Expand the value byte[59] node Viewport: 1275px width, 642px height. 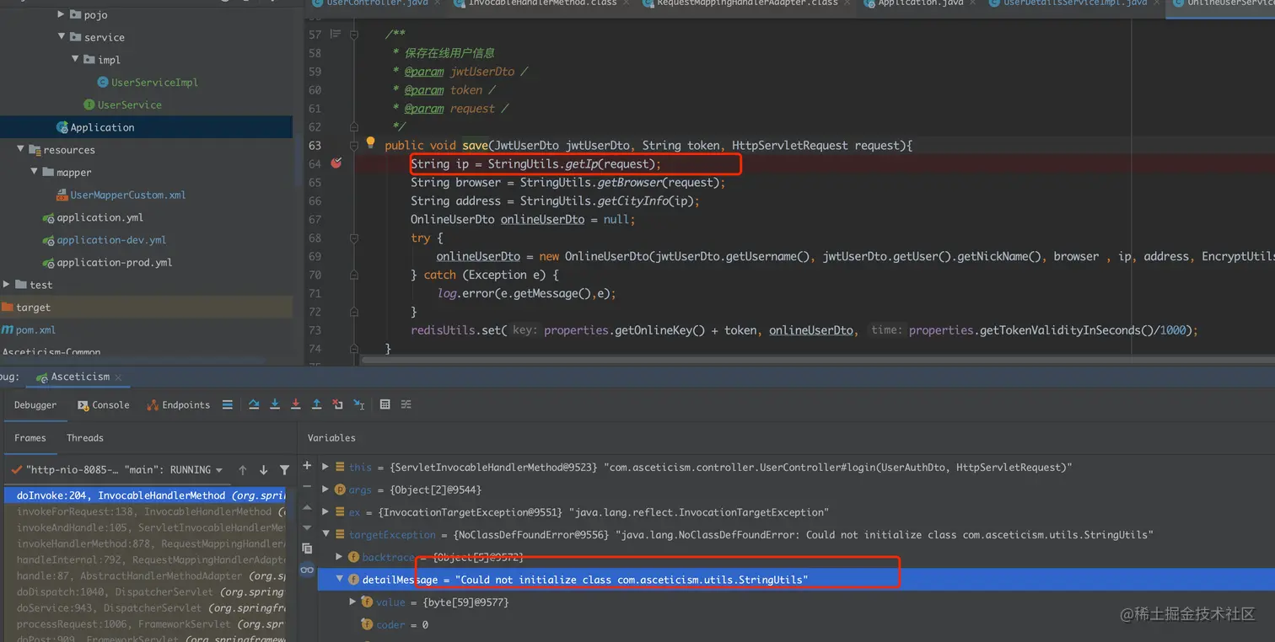click(x=353, y=602)
